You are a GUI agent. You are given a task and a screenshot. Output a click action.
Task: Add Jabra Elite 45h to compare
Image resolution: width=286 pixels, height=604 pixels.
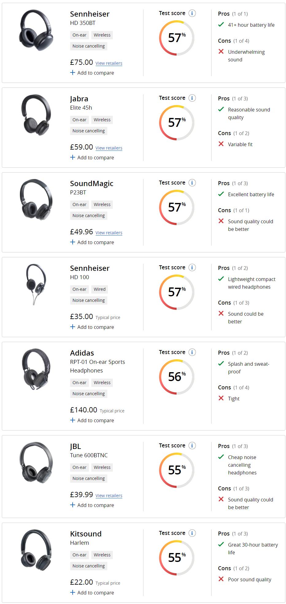click(x=92, y=158)
